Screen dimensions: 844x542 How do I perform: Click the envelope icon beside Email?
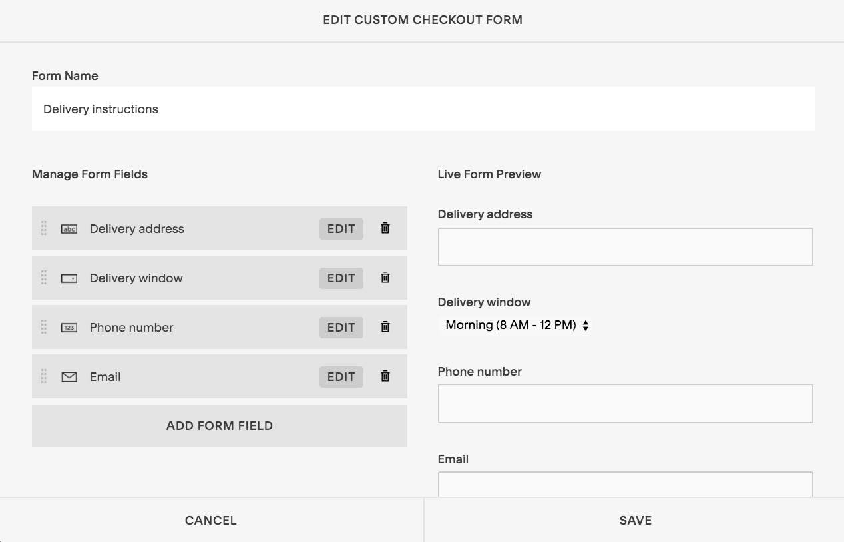(x=69, y=377)
